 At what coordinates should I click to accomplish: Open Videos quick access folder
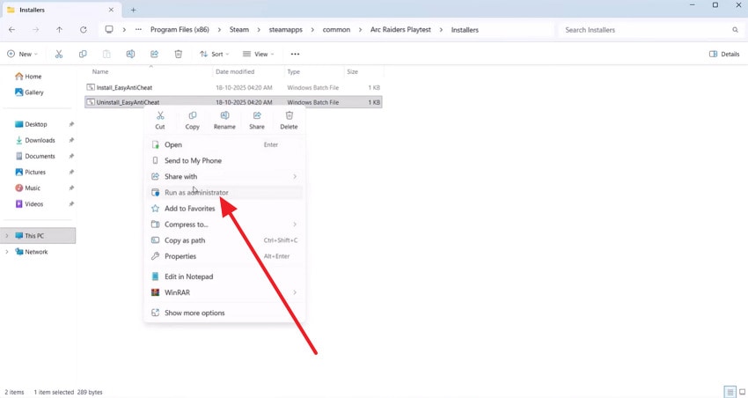click(x=29, y=203)
